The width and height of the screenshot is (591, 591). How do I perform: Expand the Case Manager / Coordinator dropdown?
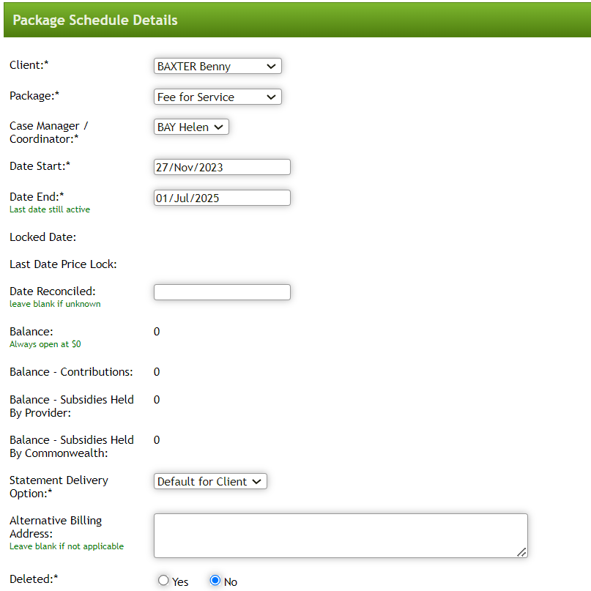pos(190,127)
